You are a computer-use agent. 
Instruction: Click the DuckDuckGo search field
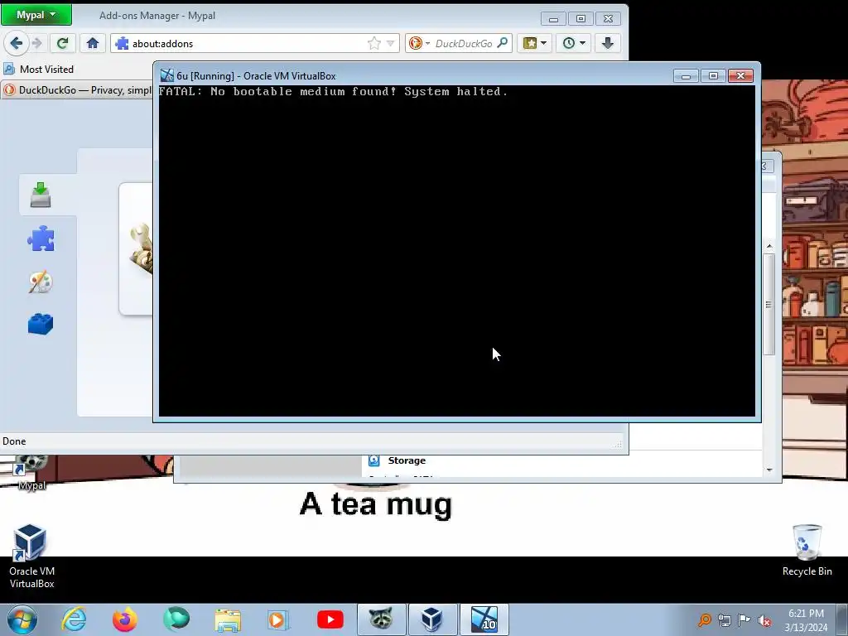464,43
